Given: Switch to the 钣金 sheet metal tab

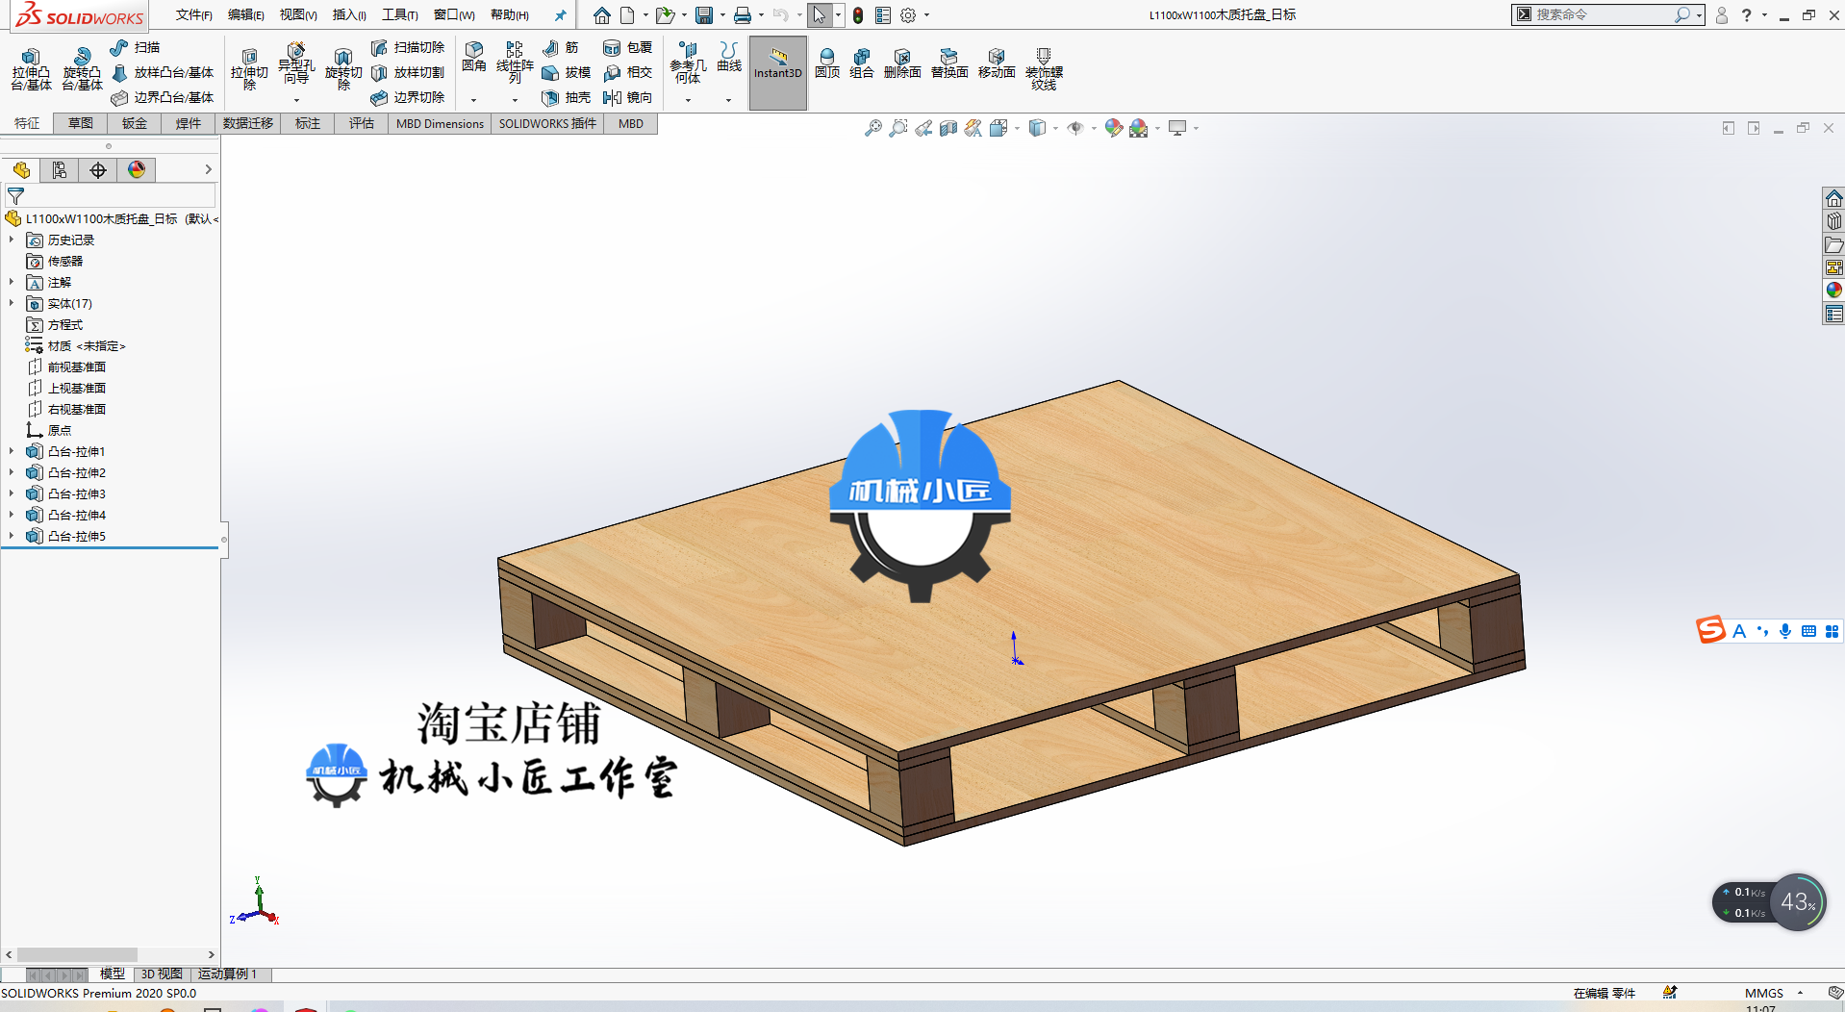Looking at the screenshot, I should [135, 124].
